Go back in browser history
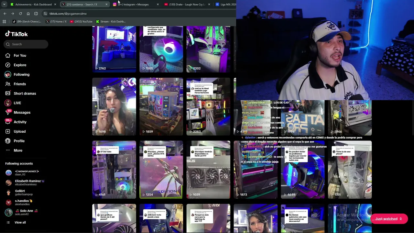Viewport: 414px width, 233px height. tap(5, 14)
